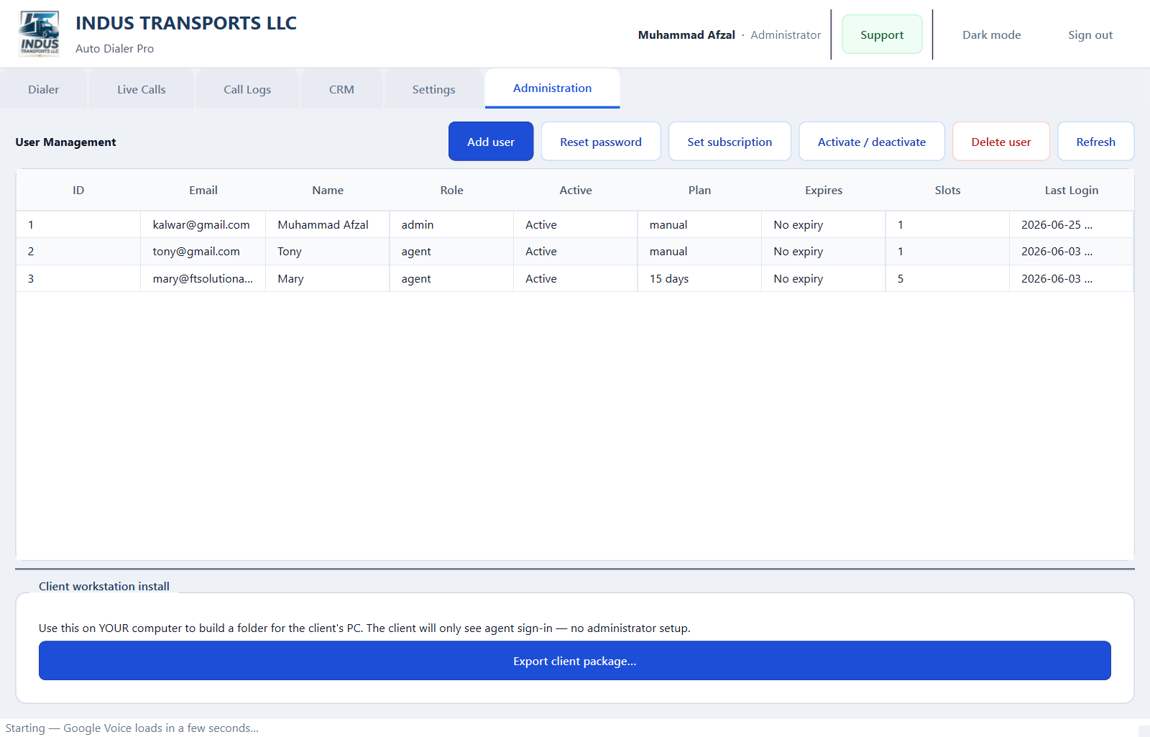Click the Expires column header
This screenshot has width=1150, height=737.
(x=824, y=190)
